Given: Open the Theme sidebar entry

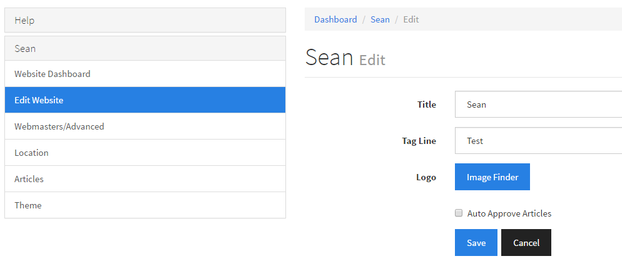Looking at the screenshot, I should 145,205.
